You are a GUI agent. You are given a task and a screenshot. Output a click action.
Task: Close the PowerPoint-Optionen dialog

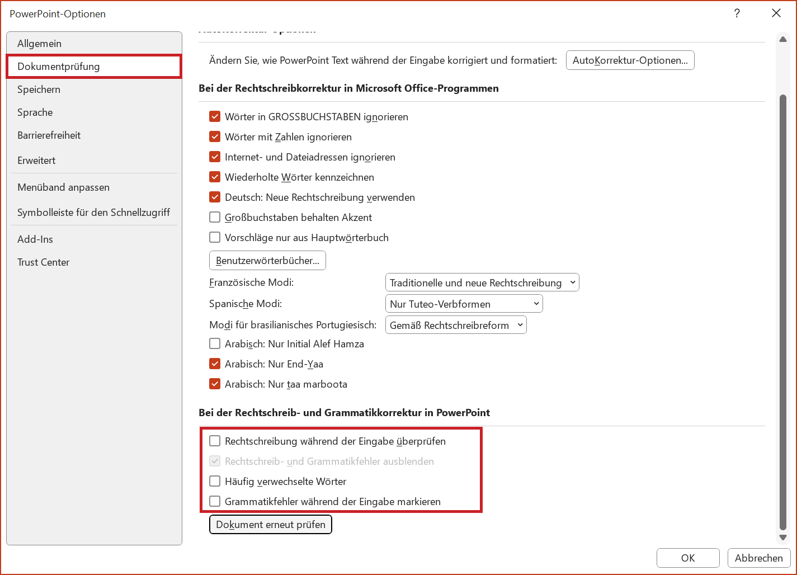tap(776, 13)
